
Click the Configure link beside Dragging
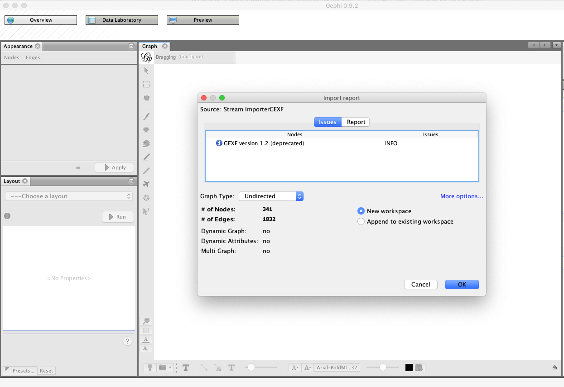pyautogui.click(x=191, y=57)
